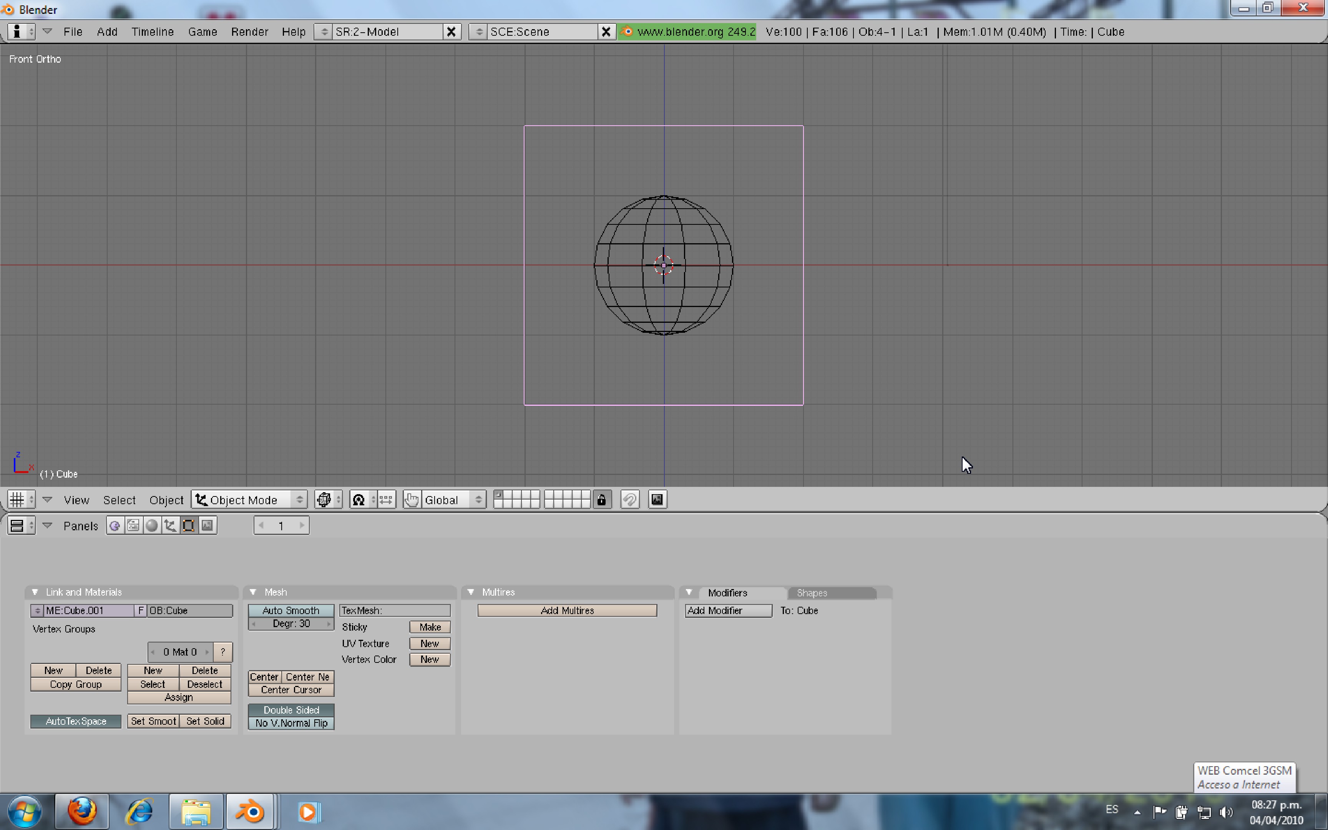
Task: Open the Object context axes icon
Action: tap(170, 525)
